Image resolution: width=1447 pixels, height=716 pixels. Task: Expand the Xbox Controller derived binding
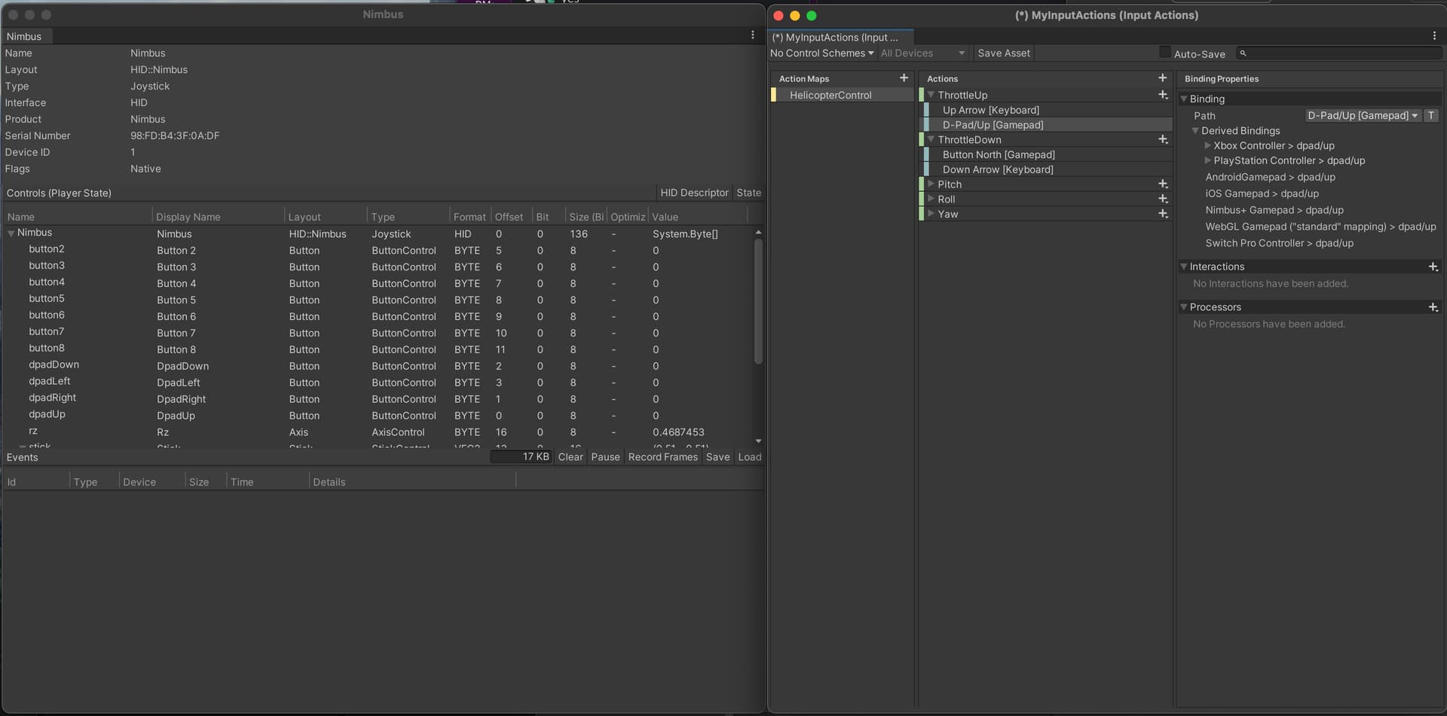pyautogui.click(x=1207, y=145)
